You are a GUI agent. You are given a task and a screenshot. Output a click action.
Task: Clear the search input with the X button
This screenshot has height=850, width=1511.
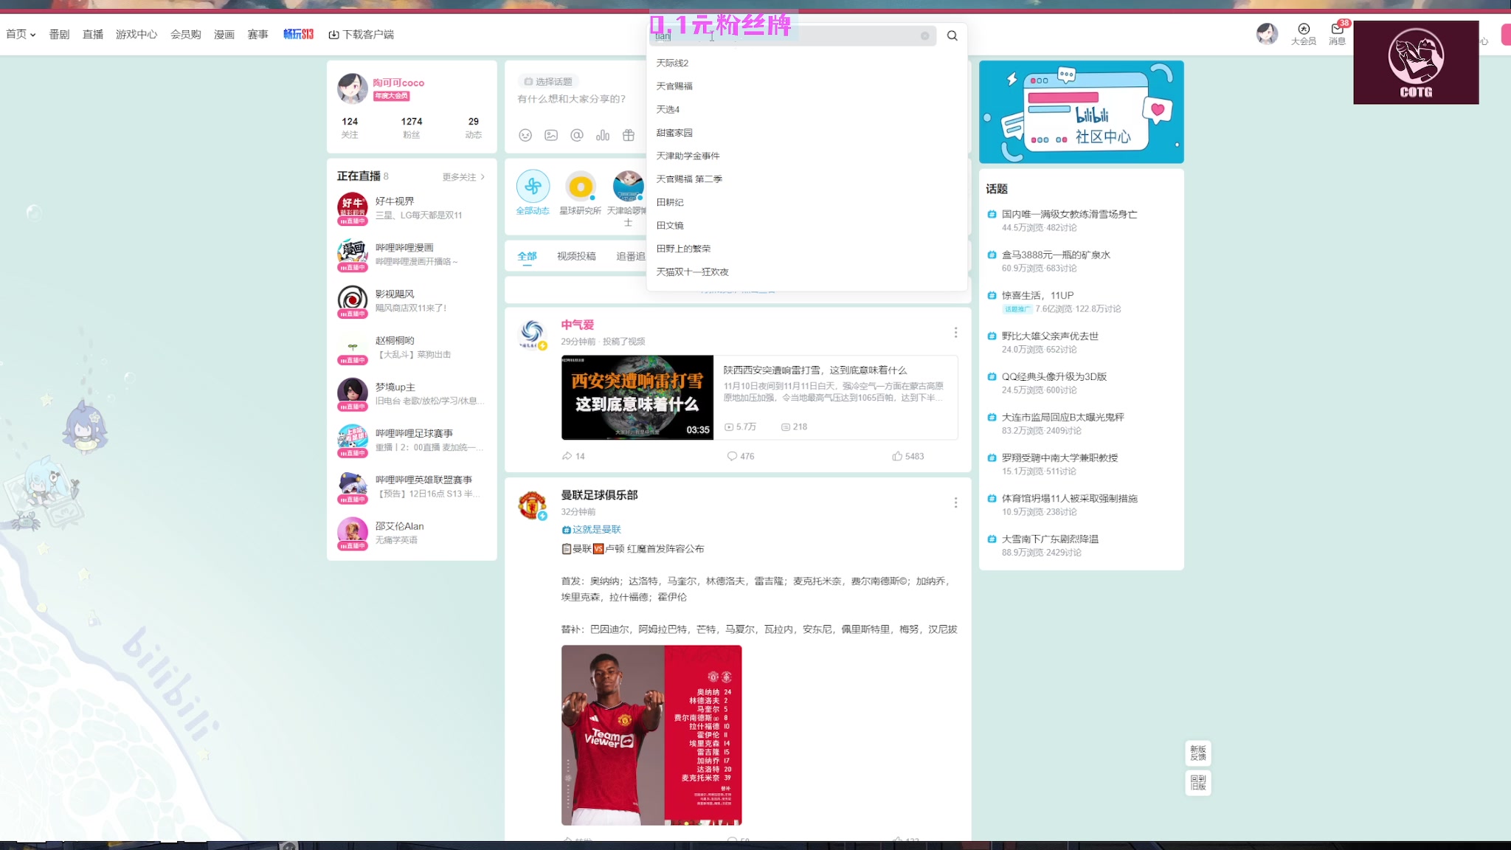926,35
